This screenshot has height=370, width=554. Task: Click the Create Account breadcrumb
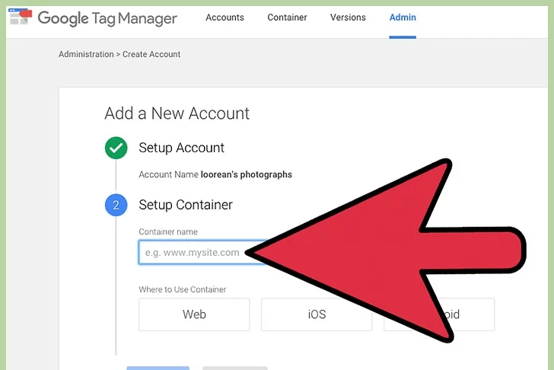[x=154, y=55]
